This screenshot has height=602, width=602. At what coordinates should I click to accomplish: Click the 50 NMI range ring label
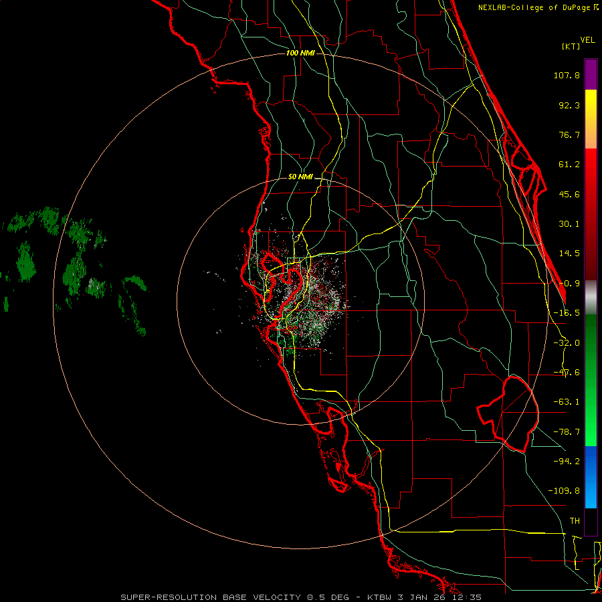pos(300,177)
